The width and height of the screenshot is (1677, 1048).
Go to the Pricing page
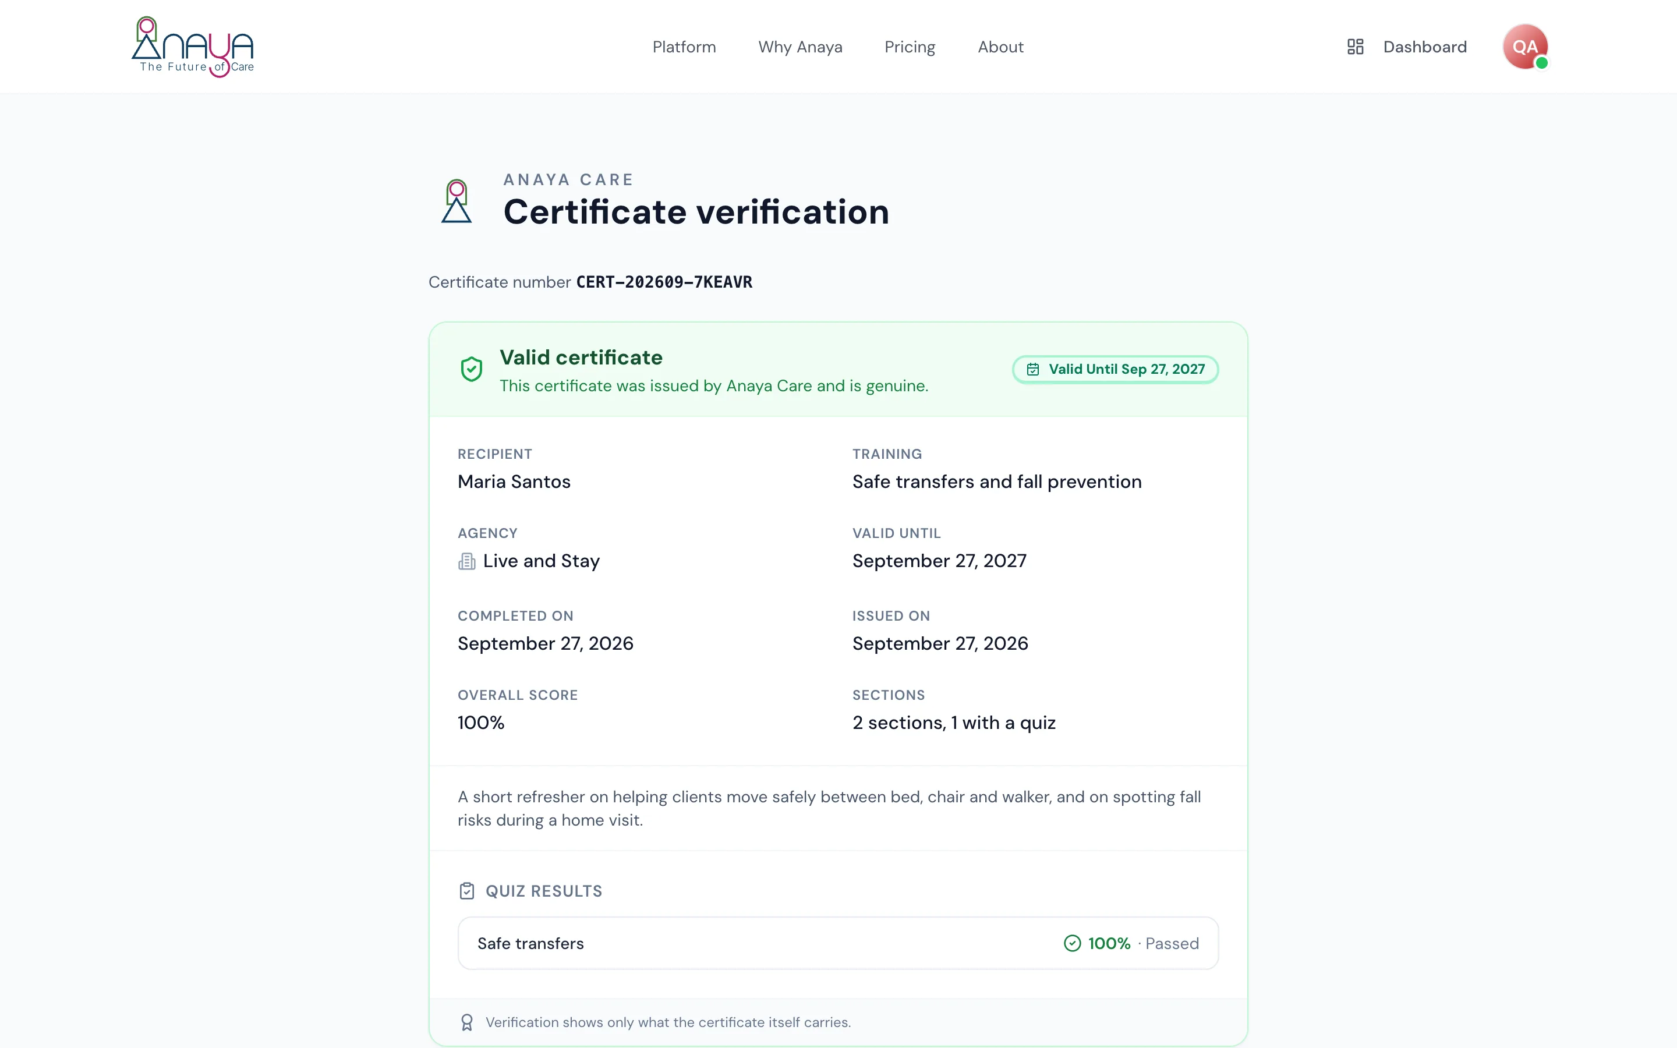[x=909, y=47]
